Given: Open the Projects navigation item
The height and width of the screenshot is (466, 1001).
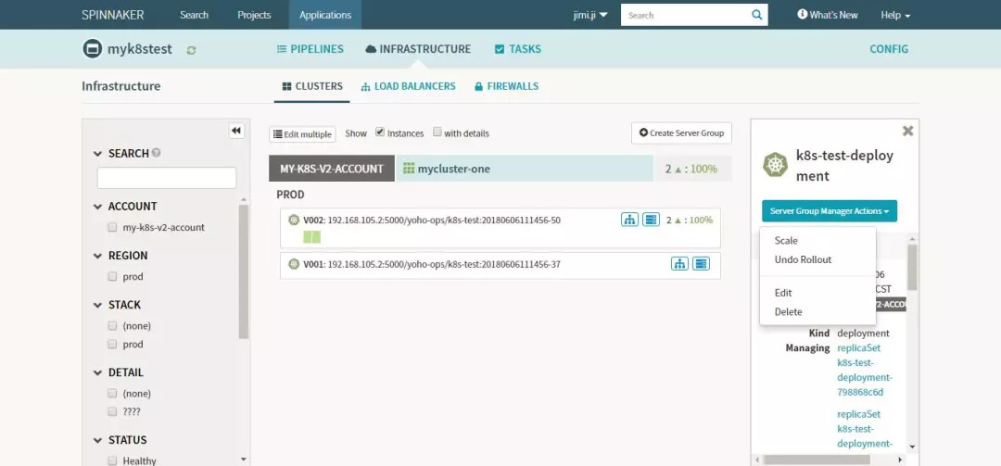Looking at the screenshot, I should pos(254,15).
